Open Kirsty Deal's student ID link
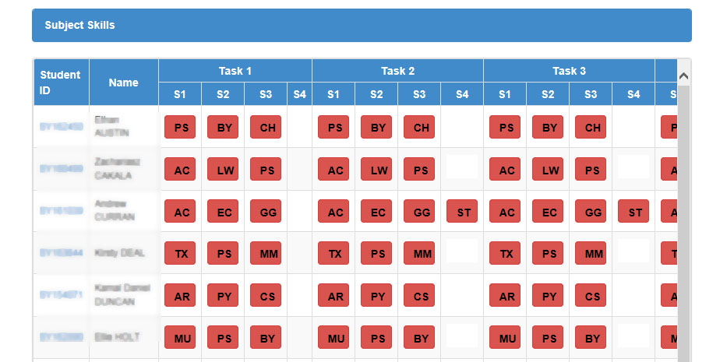This screenshot has width=727, height=362. pos(61,253)
